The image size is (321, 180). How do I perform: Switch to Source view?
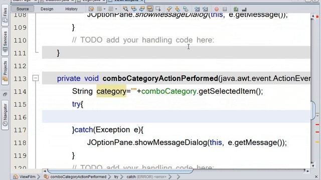[x=23, y=9]
